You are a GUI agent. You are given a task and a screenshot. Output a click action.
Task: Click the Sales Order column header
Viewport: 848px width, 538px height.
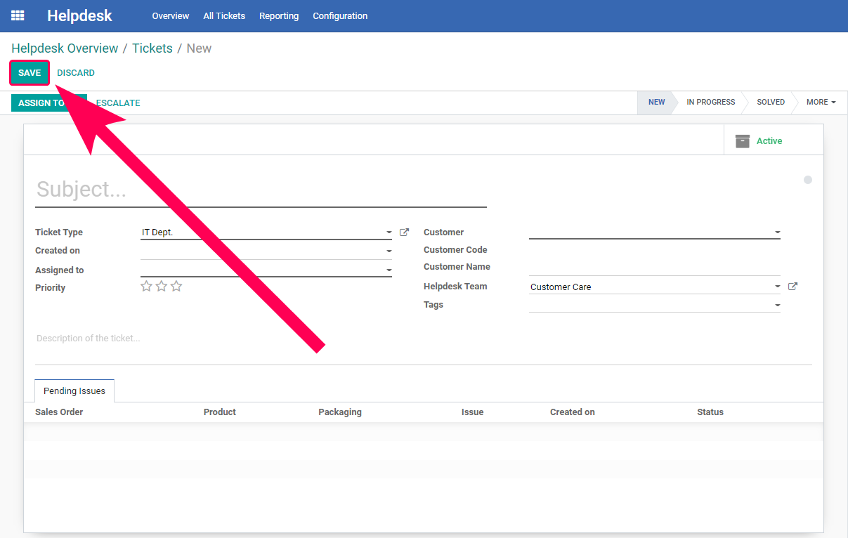(59, 412)
